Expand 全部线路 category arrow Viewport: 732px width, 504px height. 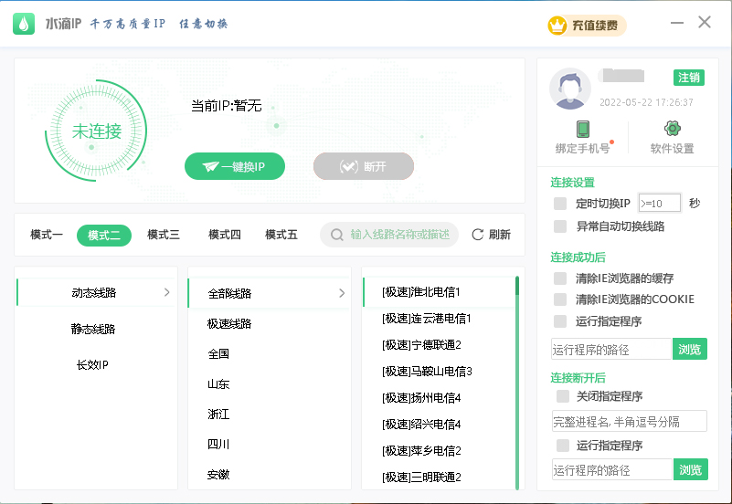342,293
